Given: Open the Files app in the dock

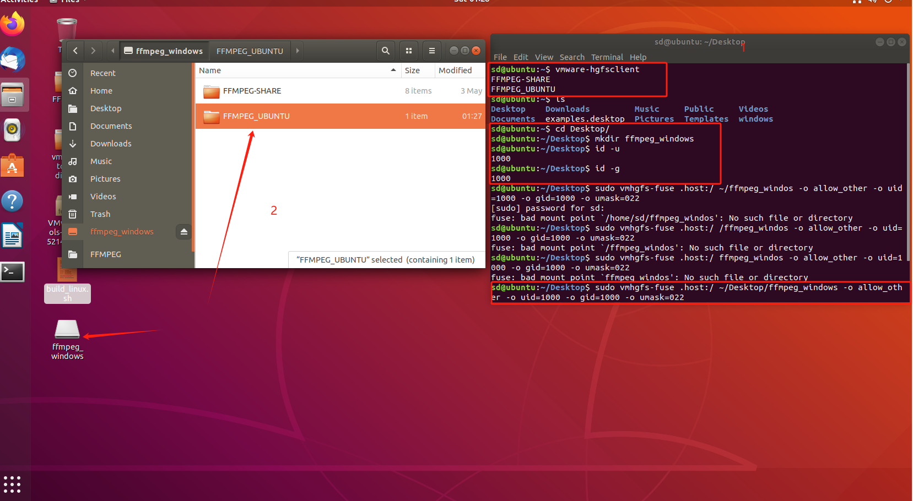Looking at the screenshot, I should (13, 95).
